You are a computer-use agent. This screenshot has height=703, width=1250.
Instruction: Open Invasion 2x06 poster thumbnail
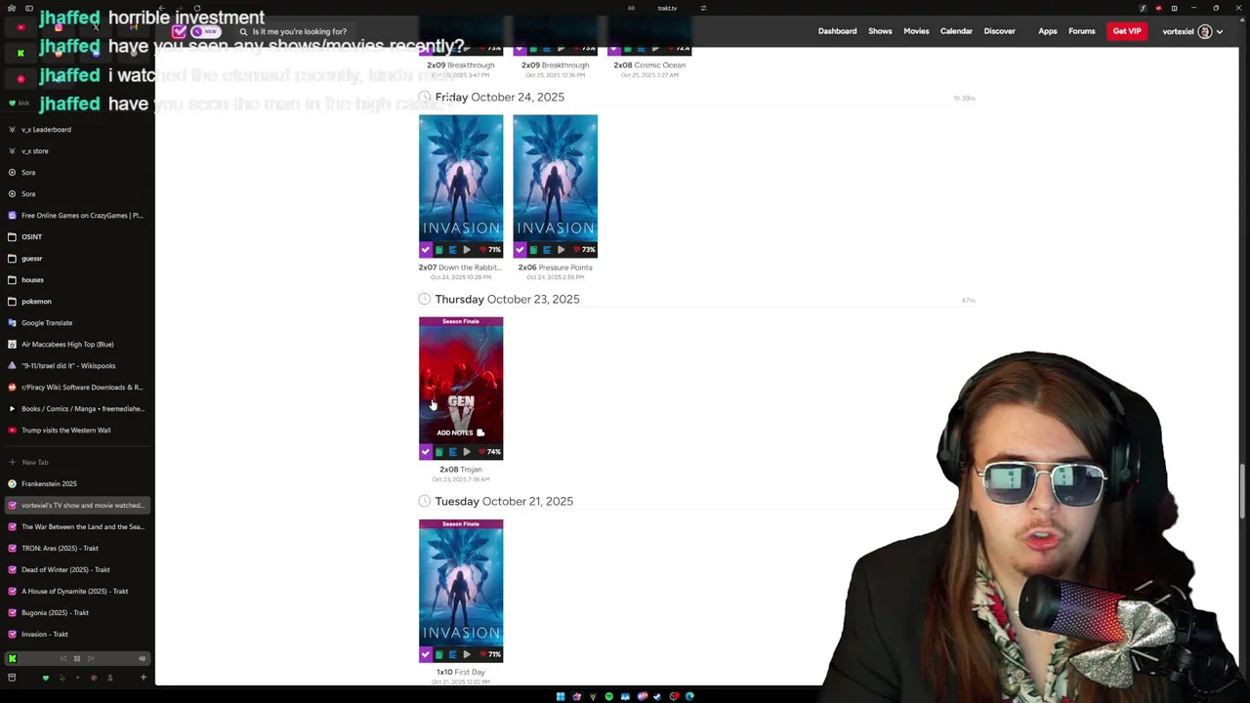[x=555, y=179]
